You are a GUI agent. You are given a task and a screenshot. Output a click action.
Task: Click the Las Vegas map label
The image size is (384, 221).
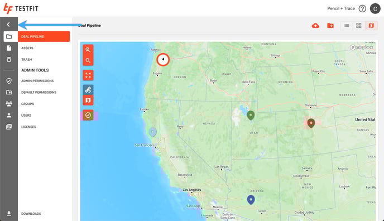[x=222, y=167]
